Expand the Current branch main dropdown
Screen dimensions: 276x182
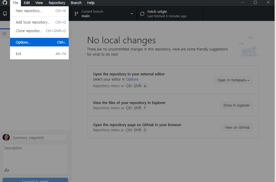click(104, 14)
